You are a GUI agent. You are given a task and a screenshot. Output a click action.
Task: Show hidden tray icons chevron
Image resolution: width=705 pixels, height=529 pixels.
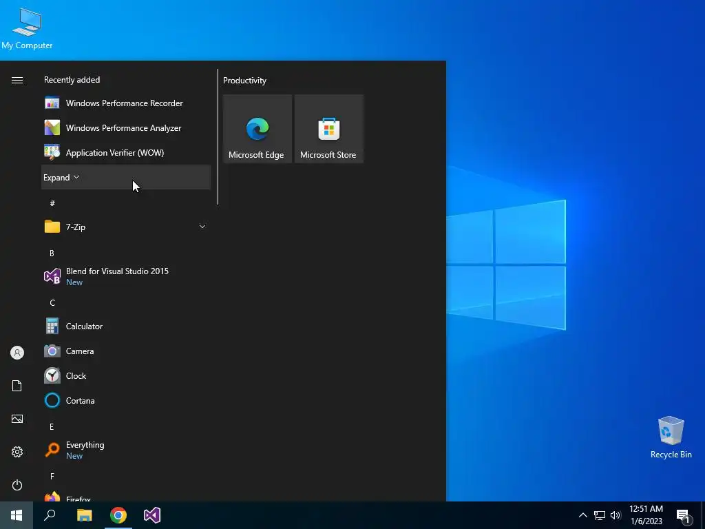pyautogui.click(x=582, y=515)
